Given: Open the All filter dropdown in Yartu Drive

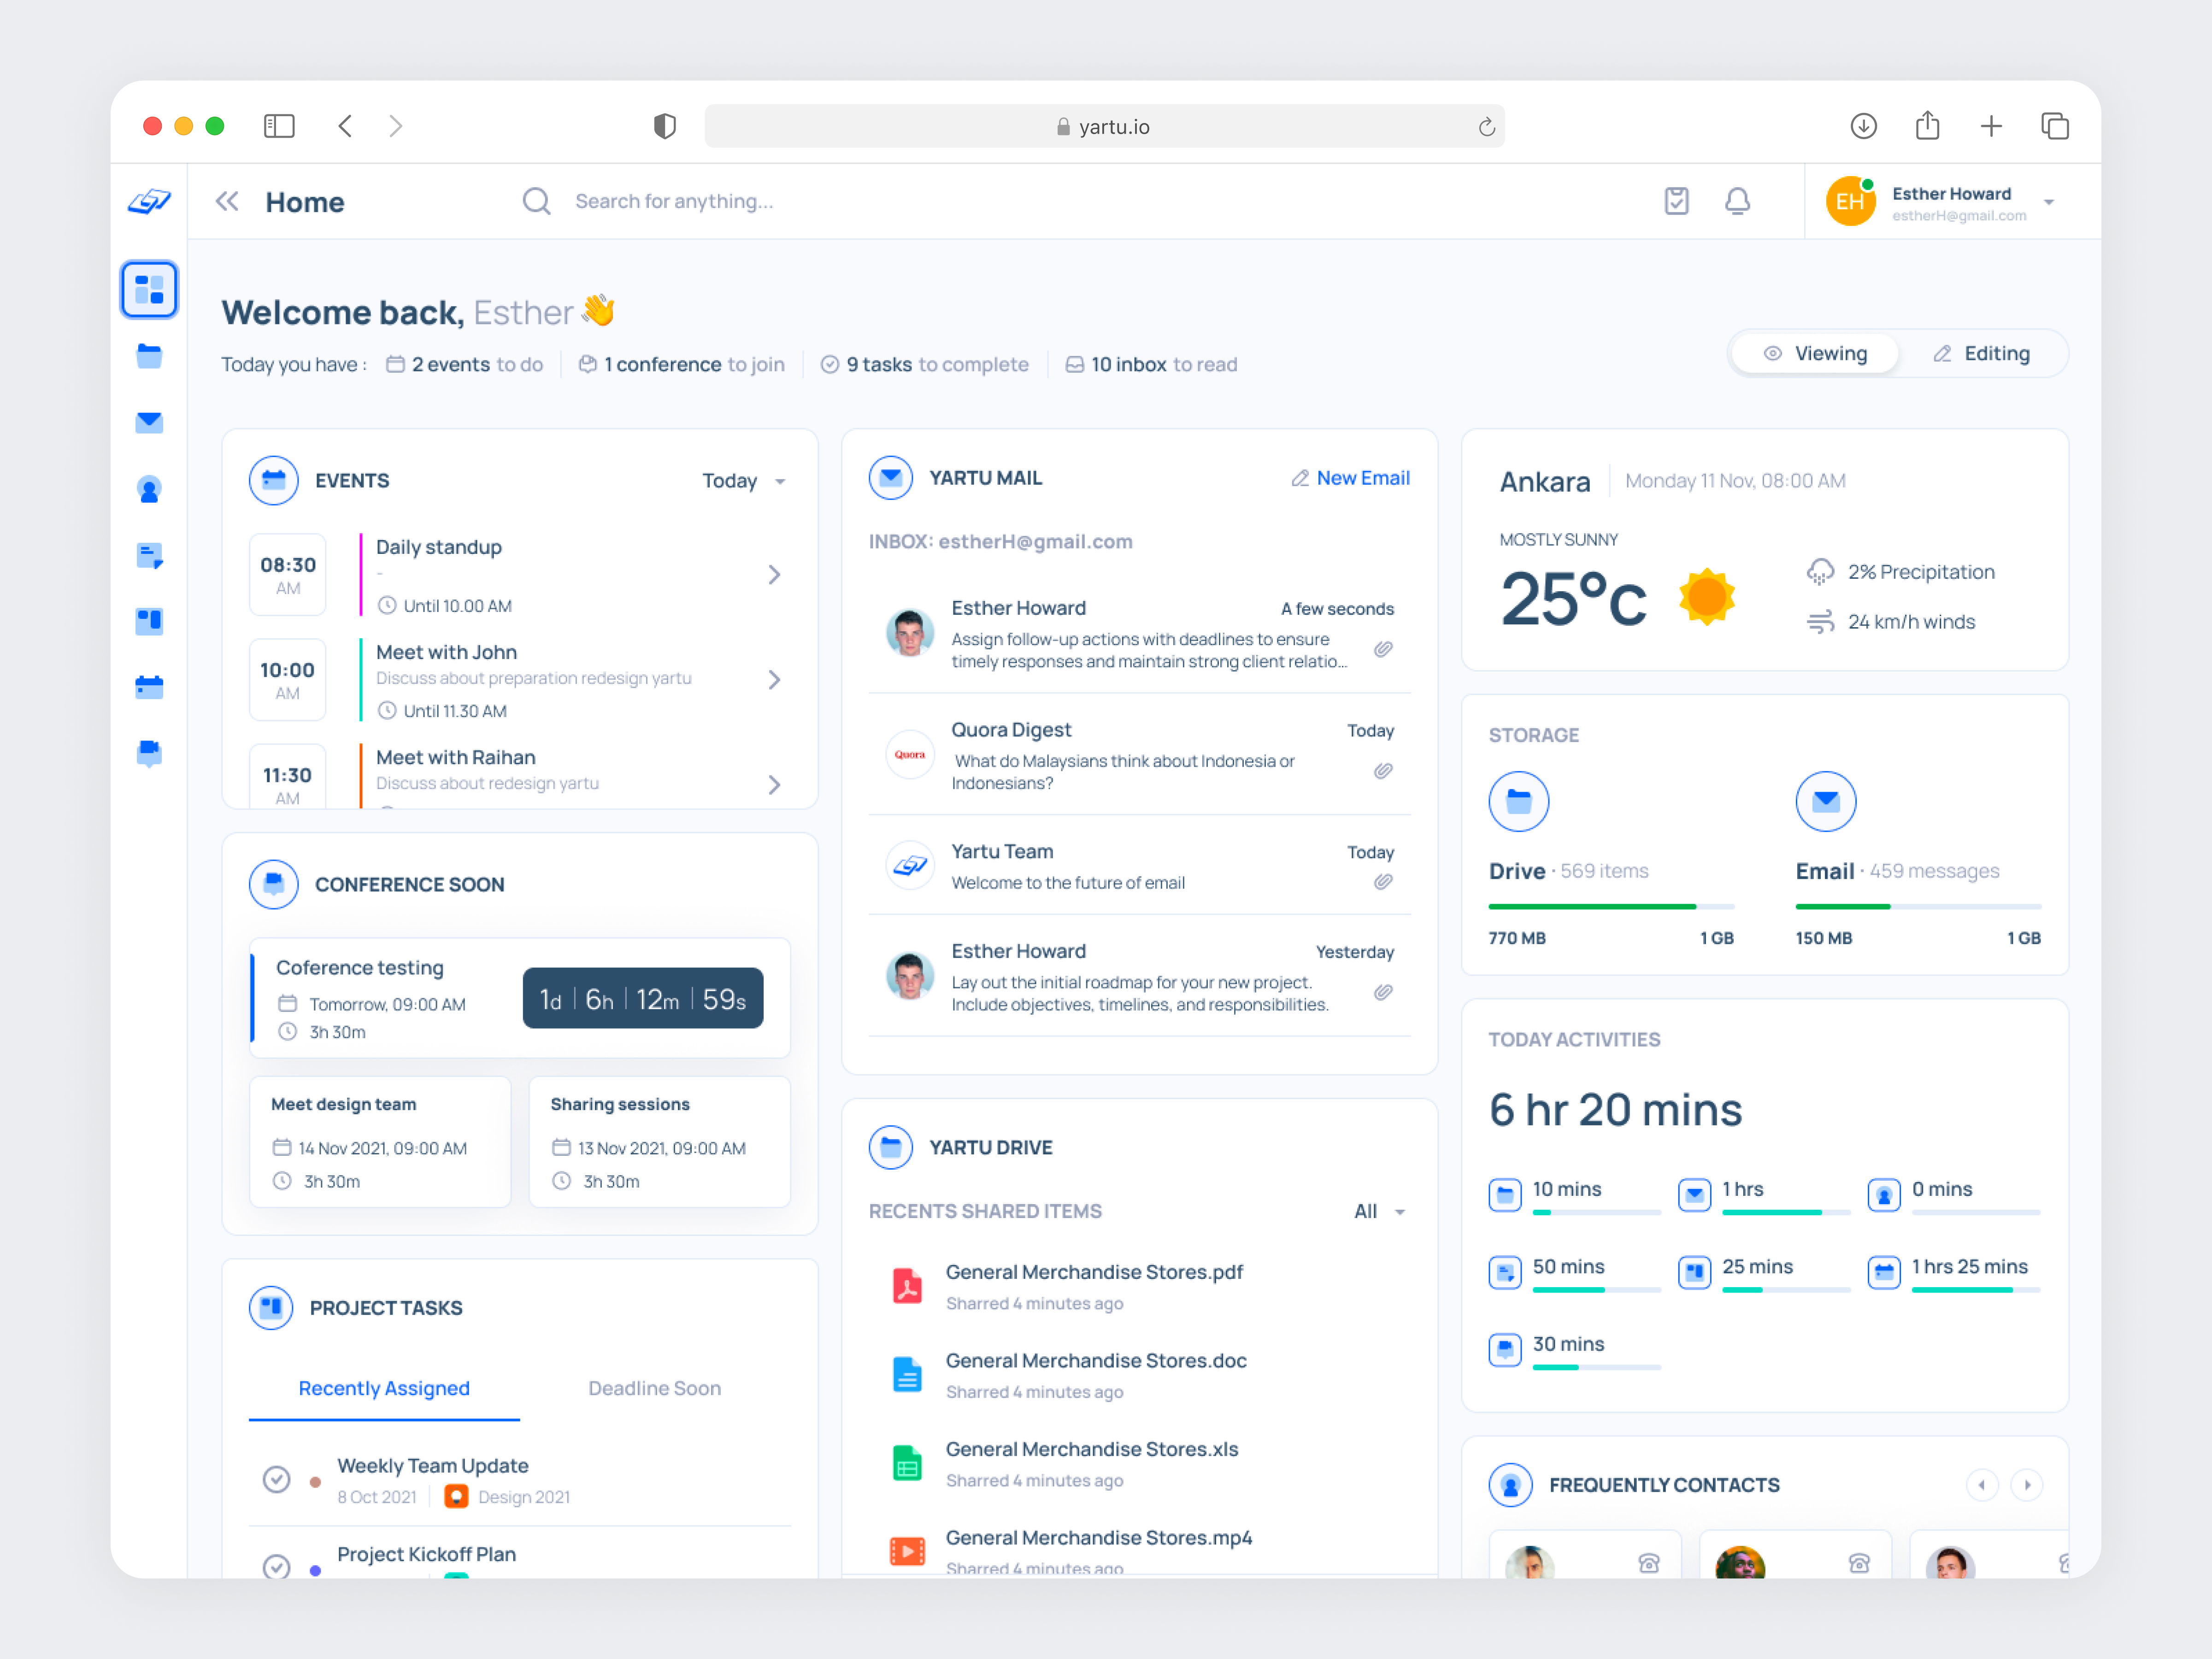Looking at the screenshot, I should [x=1379, y=1211].
